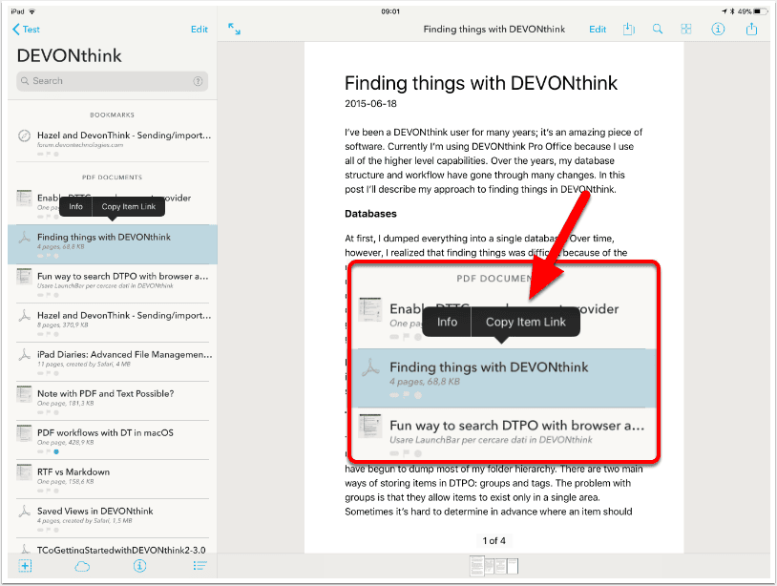Click the 1 of 4 page indicator

coord(494,540)
